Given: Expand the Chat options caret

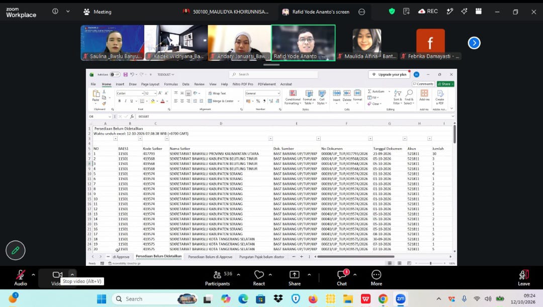Looking at the screenshot, I should point(355,274).
